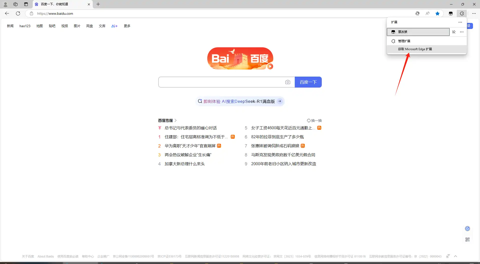Open the Extensions puzzle icon in the toolbar
480x264 pixels.
[462, 13]
